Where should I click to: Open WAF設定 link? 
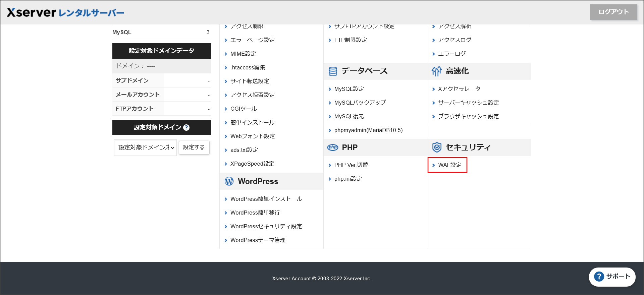coord(449,165)
